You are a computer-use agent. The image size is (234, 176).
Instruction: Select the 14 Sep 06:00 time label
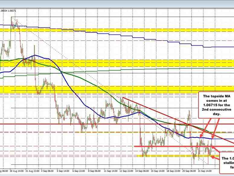tap(142, 171)
